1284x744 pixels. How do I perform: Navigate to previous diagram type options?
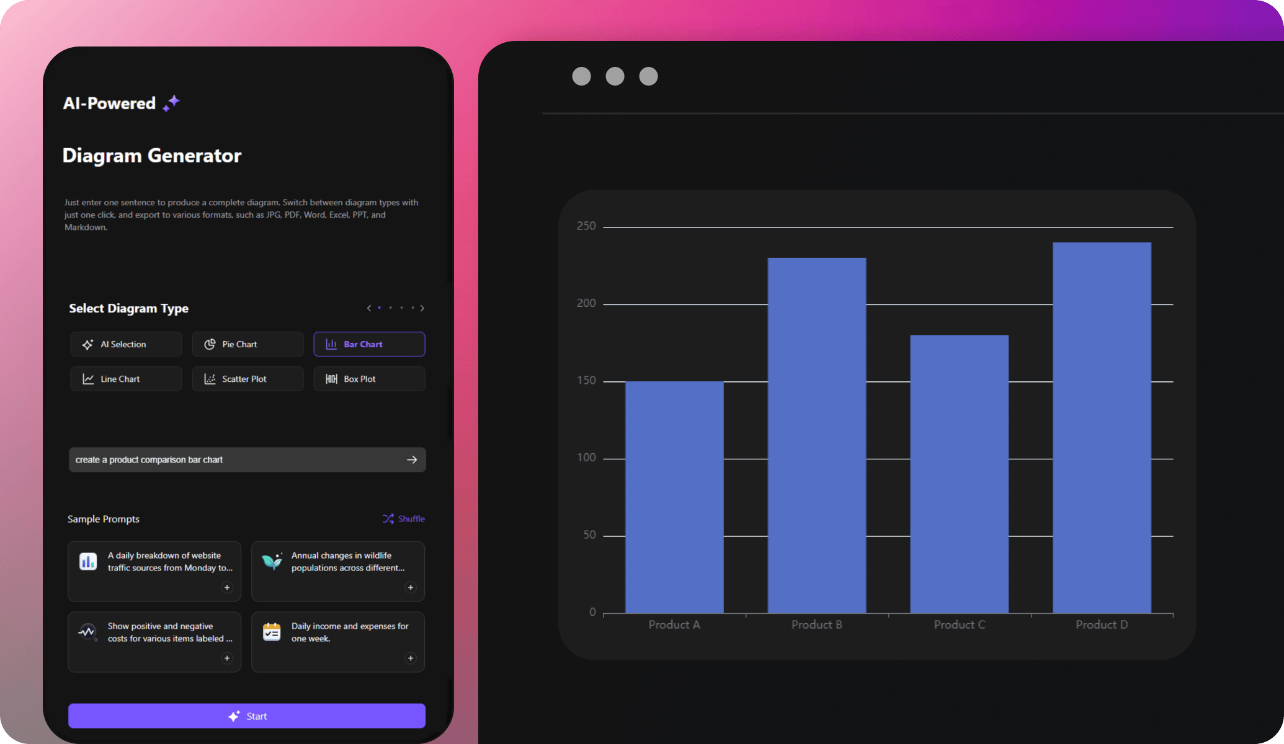click(x=370, y=308)
